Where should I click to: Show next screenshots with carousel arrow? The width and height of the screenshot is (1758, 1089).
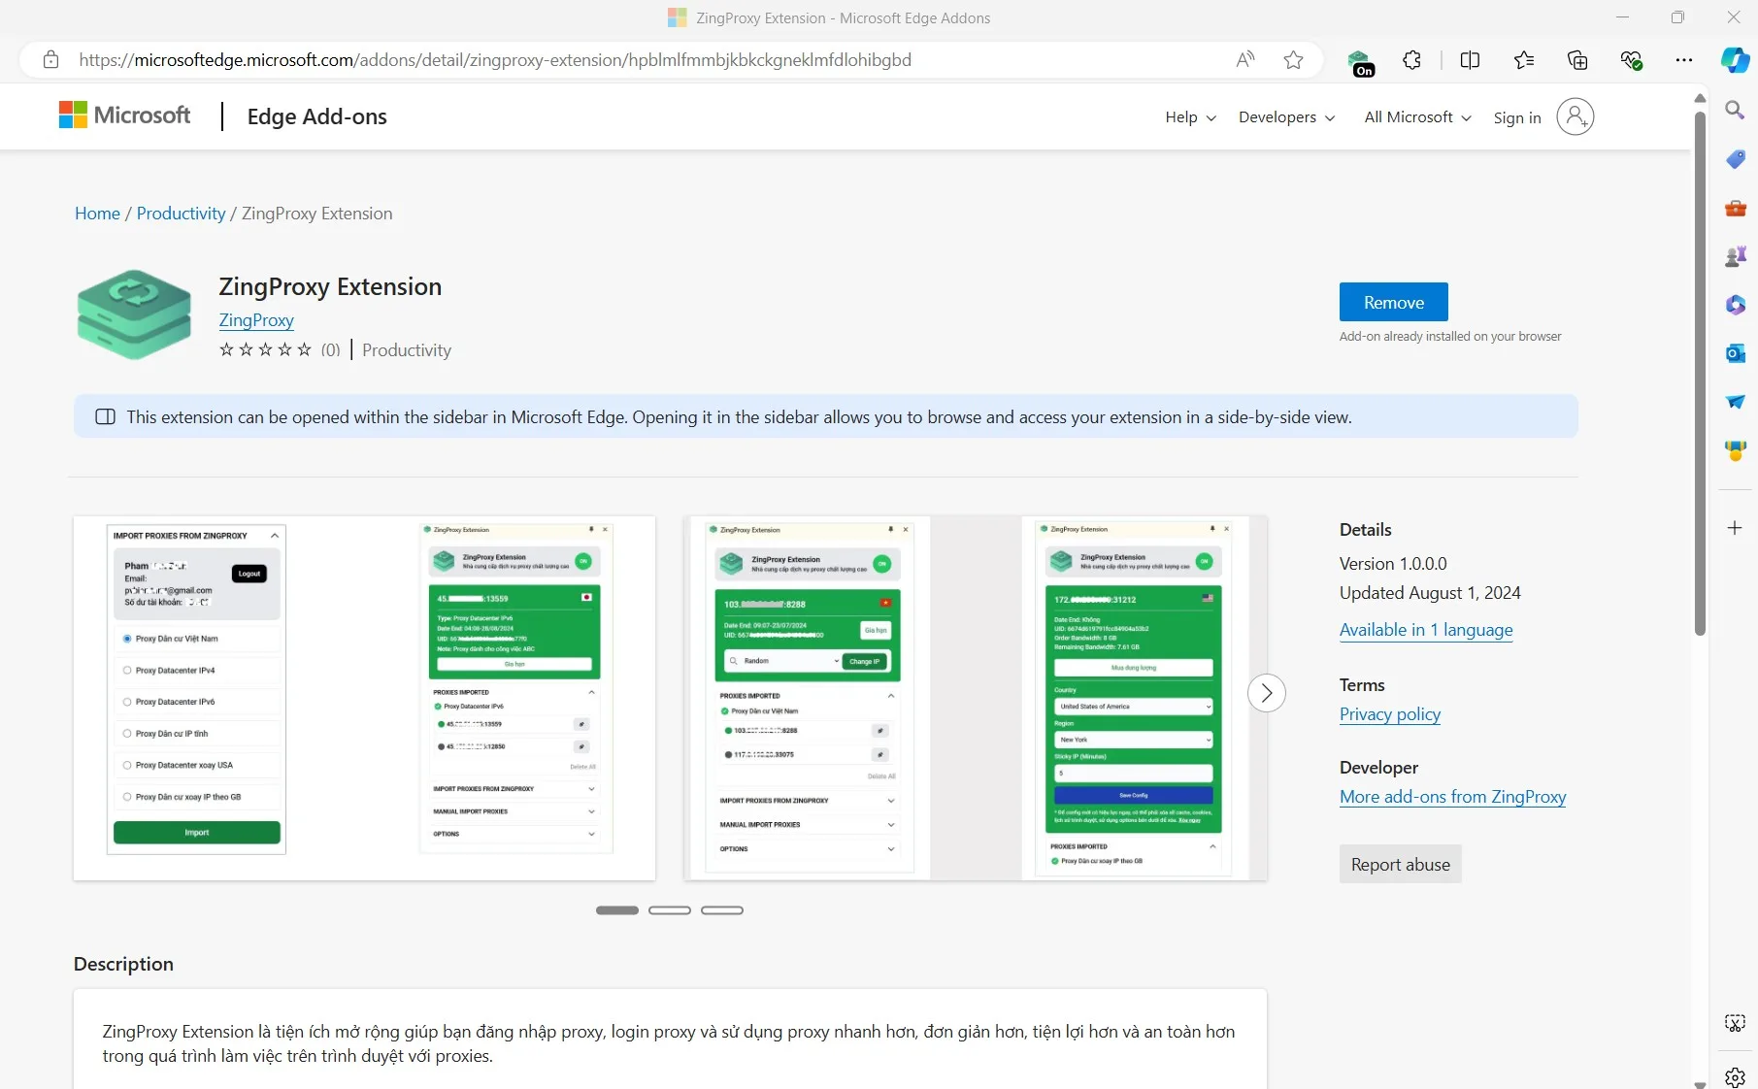1266,693
